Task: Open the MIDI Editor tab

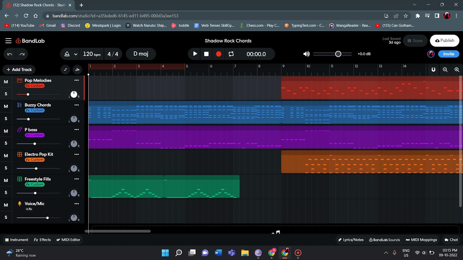Action: (x=68, y=240)
